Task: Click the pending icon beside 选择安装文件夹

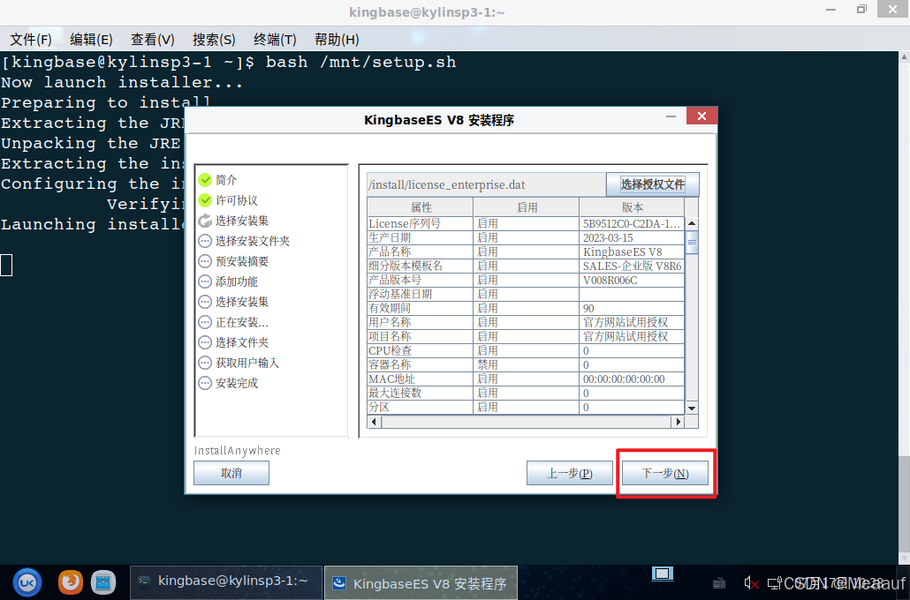Action: [x=205, y=241]
